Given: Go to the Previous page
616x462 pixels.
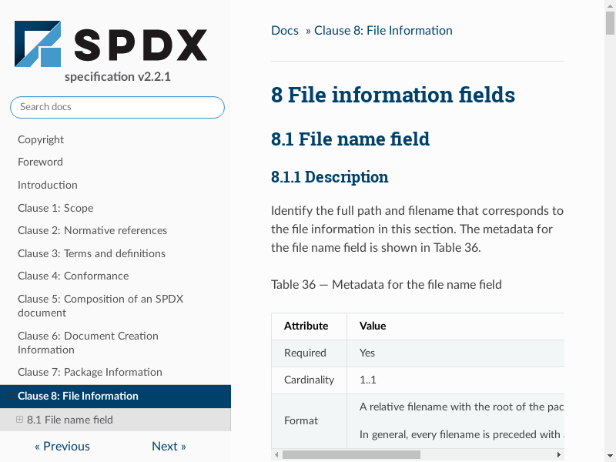Looking at the screenshot, I should [x=62, y=446].
